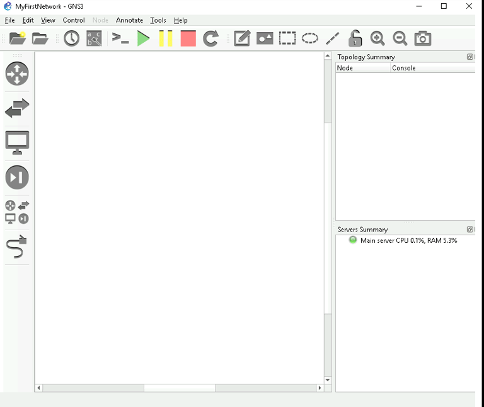
Task: Open the Edit menu
Action: pos(28,20)
